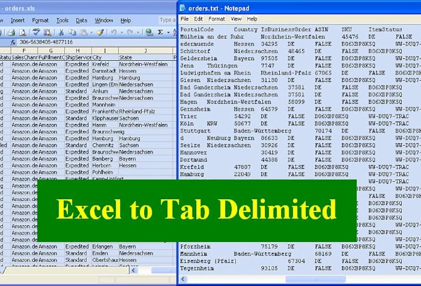
Task: Click PostalCode header text in Notepad
Action: (197, 29)
